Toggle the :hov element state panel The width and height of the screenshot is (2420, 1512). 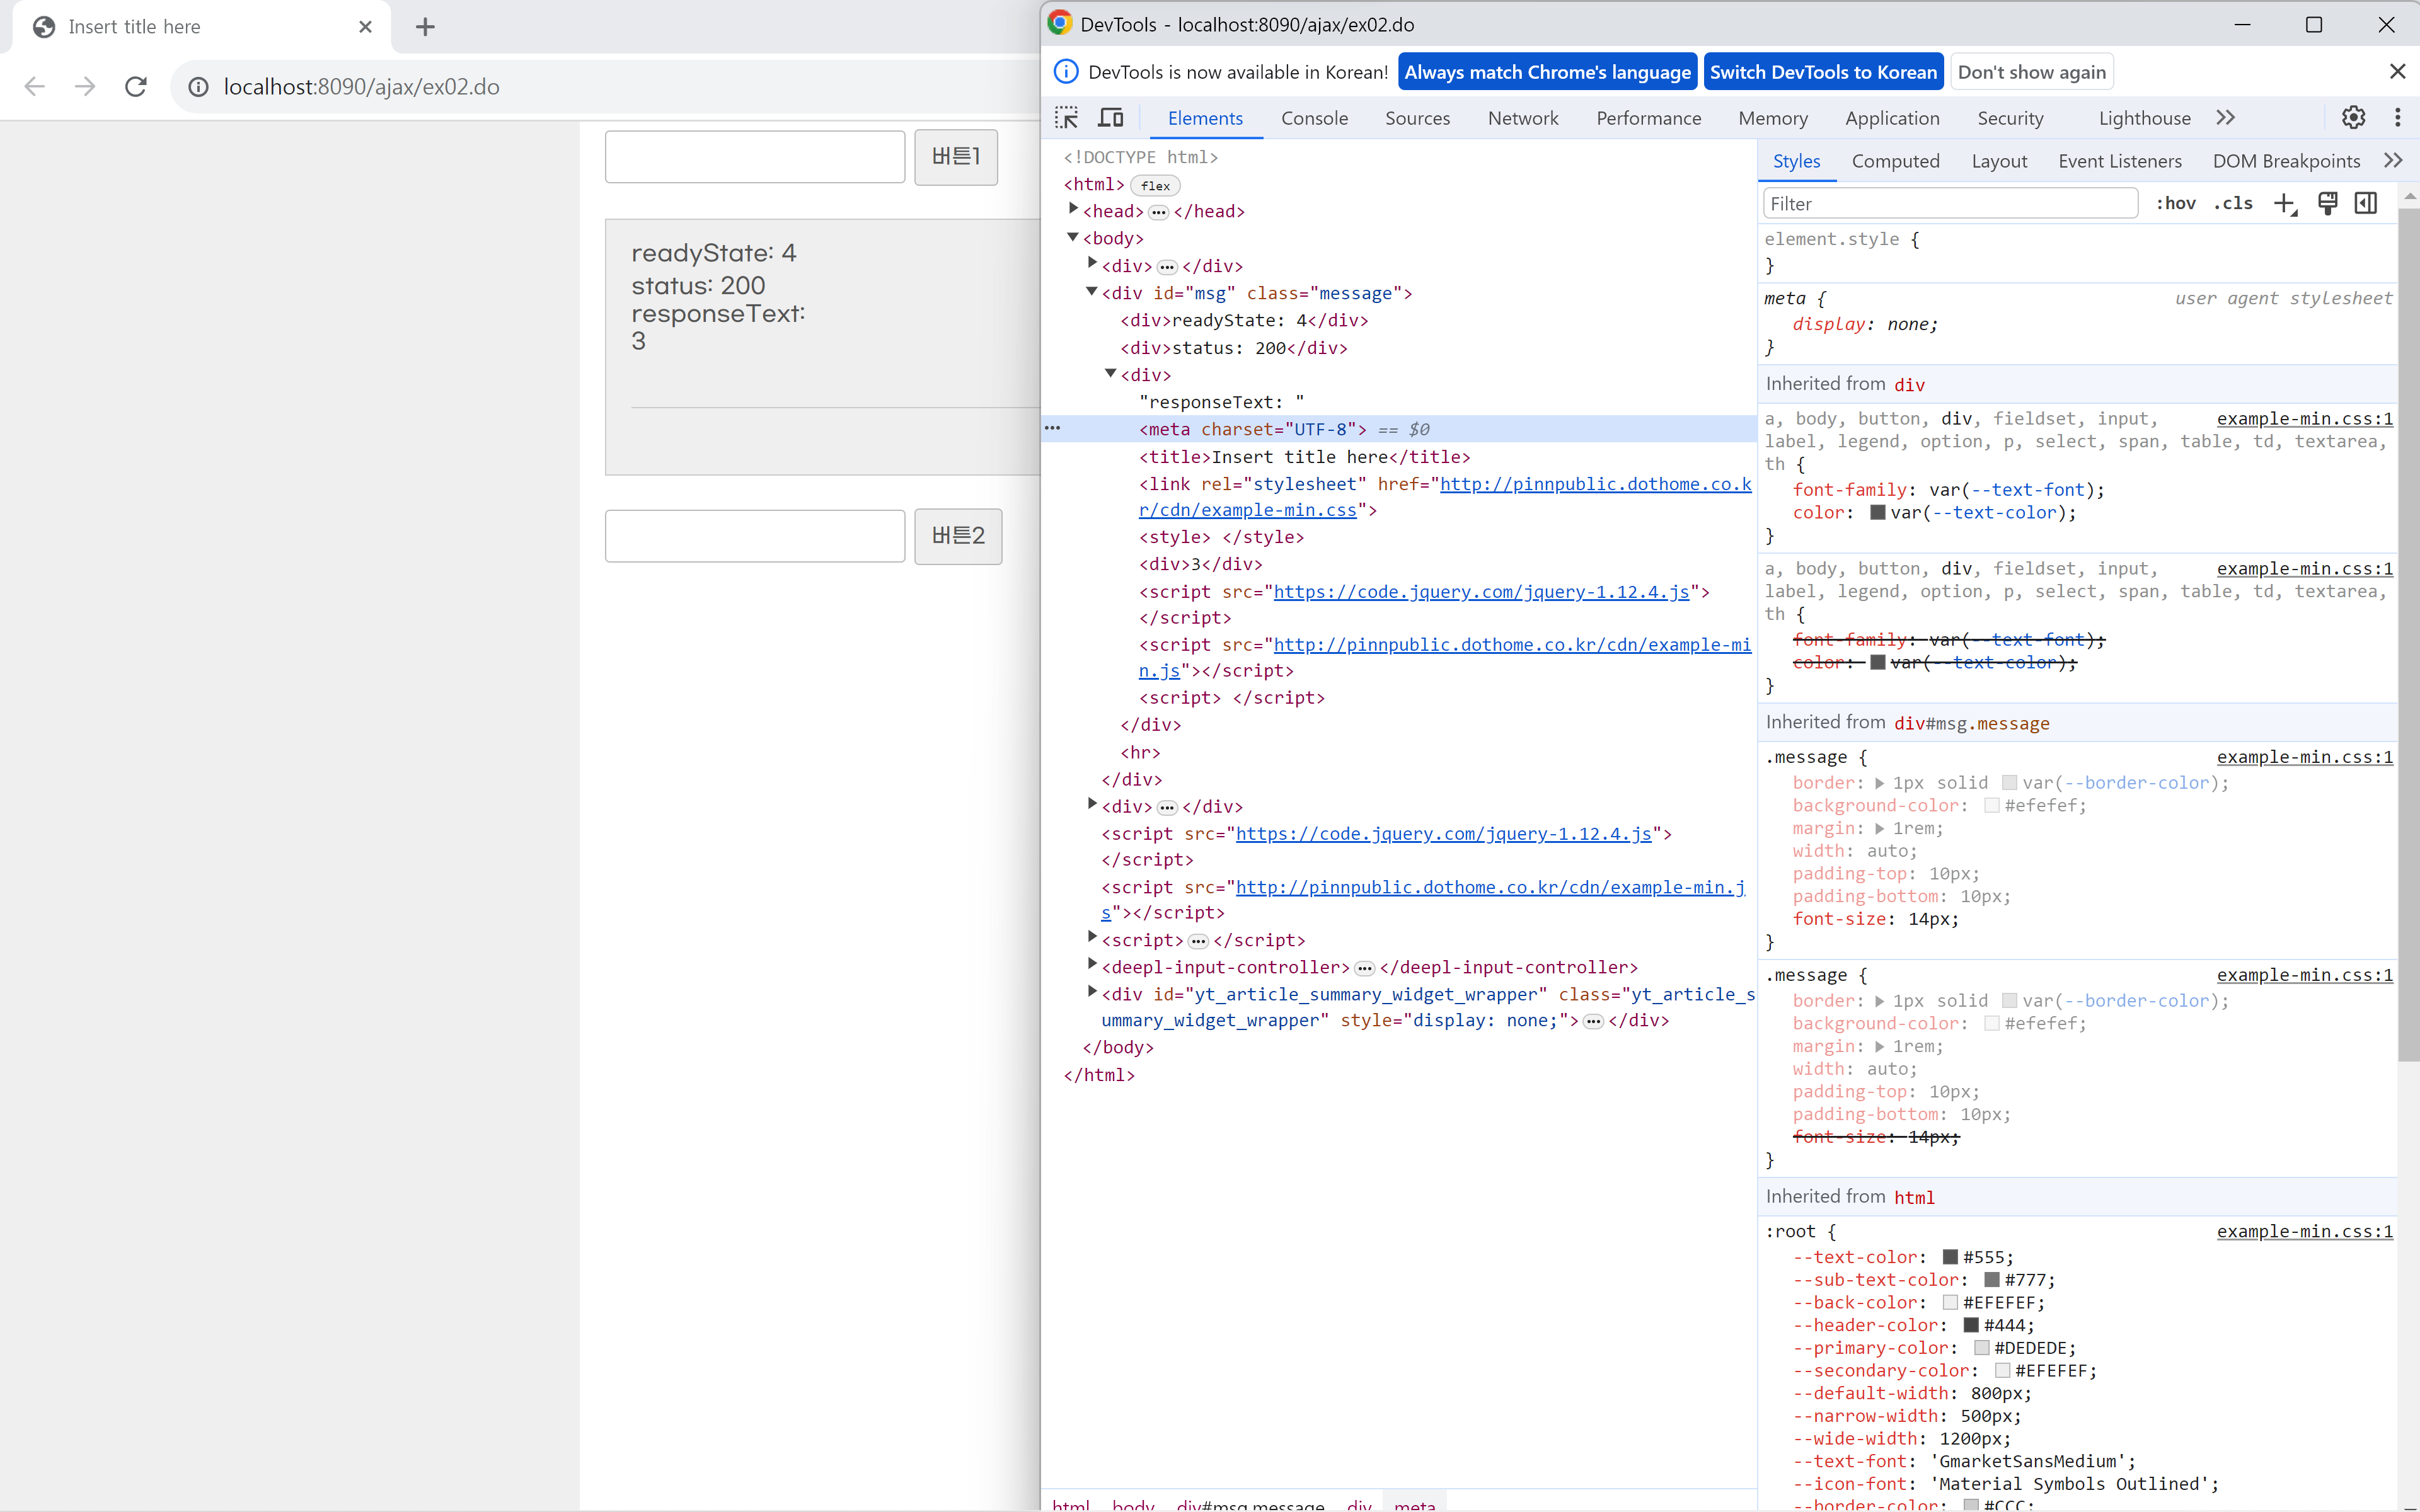(2175, 204)
